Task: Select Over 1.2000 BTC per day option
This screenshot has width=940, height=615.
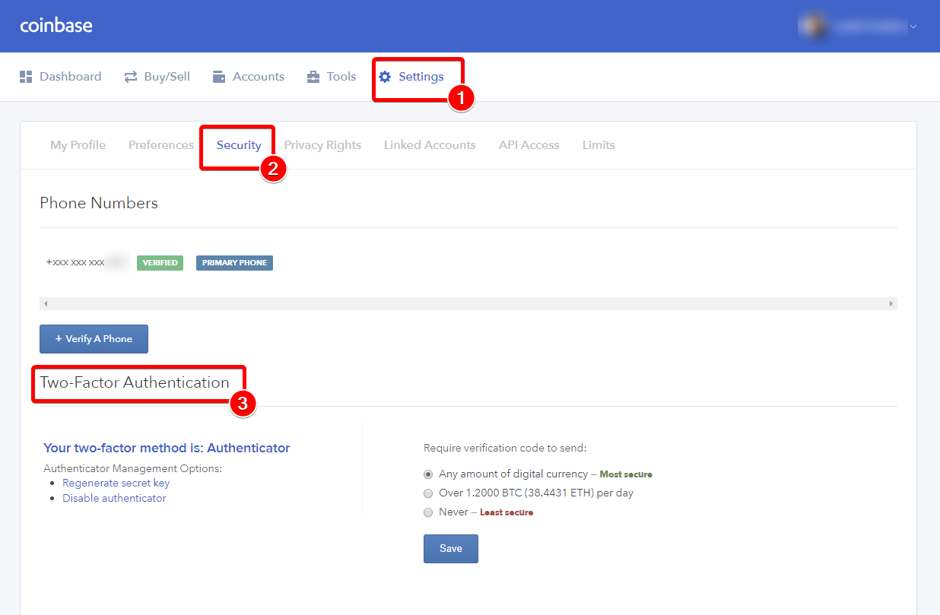Action: pyautogui.click(x=428, y=493)
